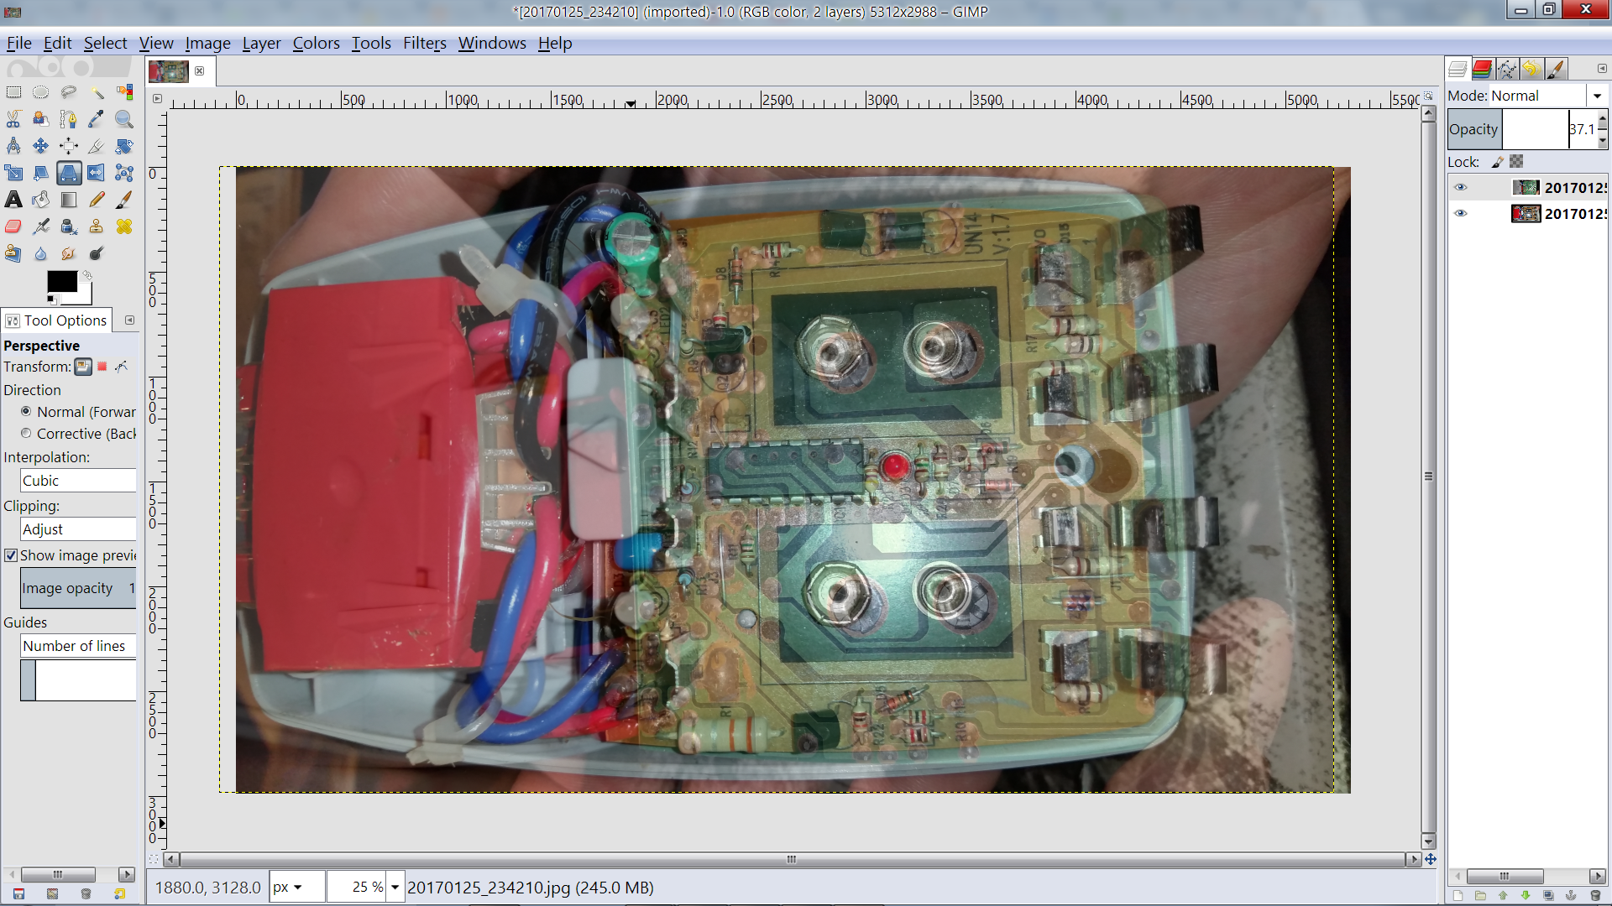The image size is (1612, 906).
Task: Select the Rectangle Select tool
Action: point(13,92)
